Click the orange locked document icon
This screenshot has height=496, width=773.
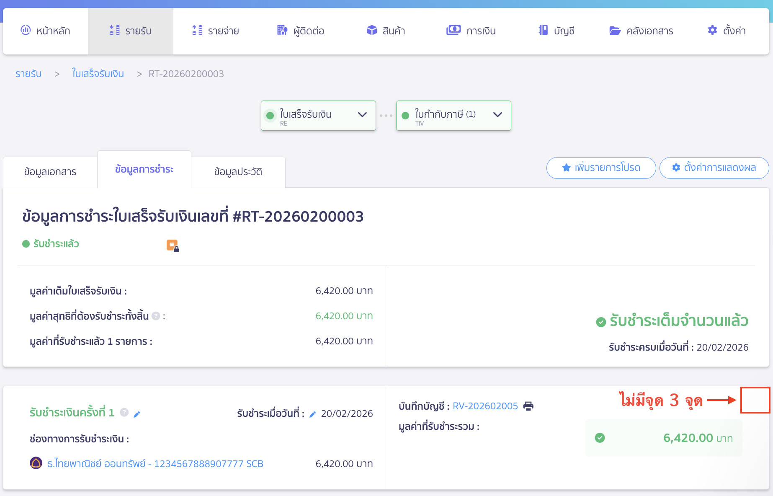coord(173,245)
